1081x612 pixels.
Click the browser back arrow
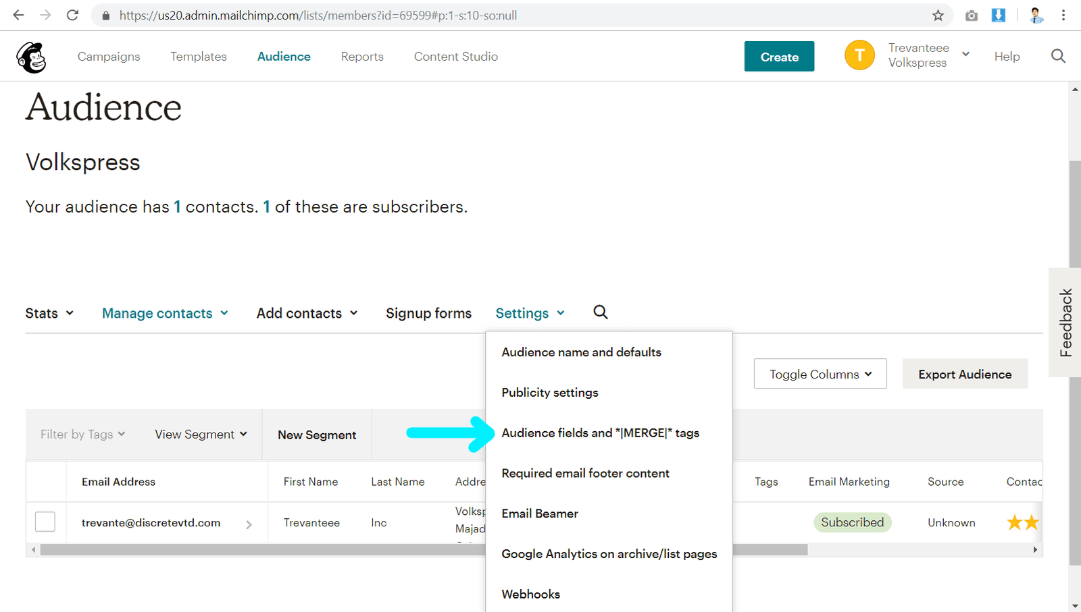pyautogui.click(x=18, y=15)
